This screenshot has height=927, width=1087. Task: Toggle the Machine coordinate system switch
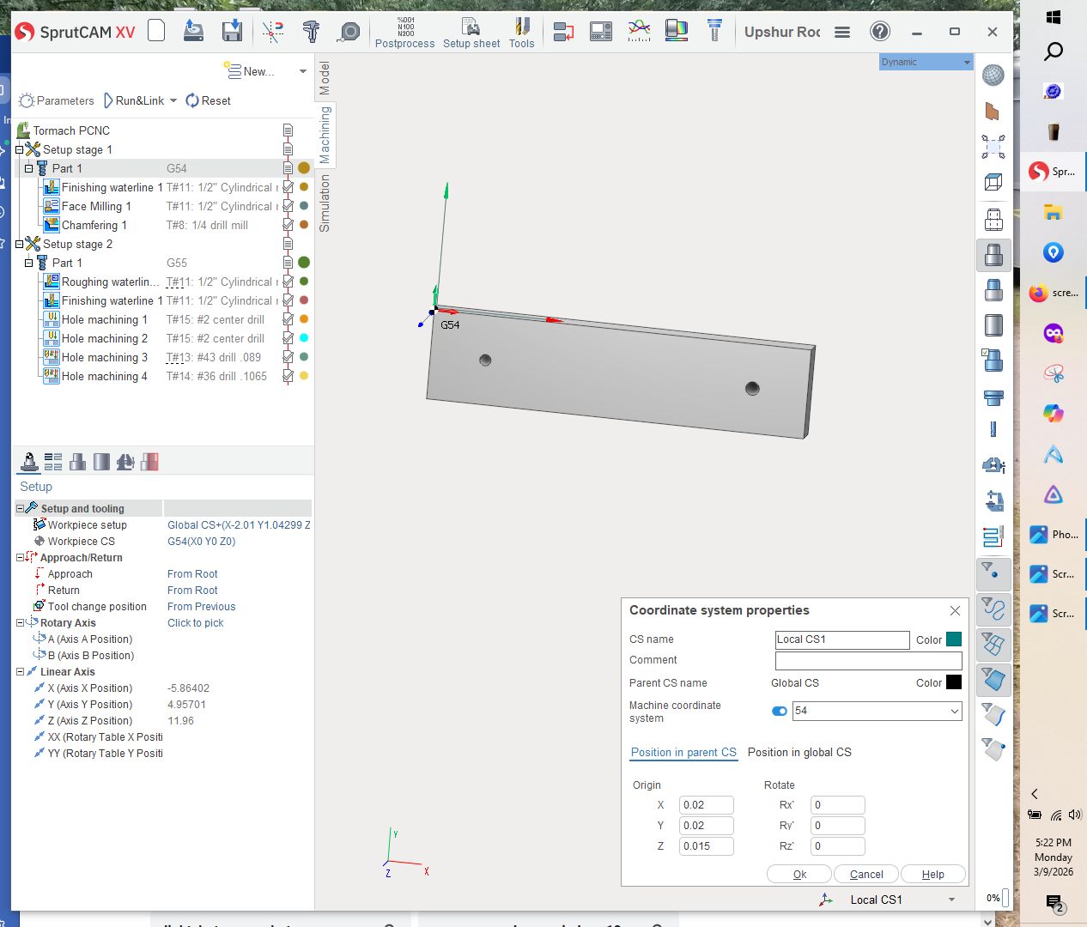pos(780,711)
